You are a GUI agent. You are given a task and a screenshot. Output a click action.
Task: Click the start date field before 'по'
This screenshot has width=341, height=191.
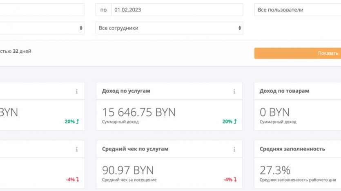(x=41, y=10)
